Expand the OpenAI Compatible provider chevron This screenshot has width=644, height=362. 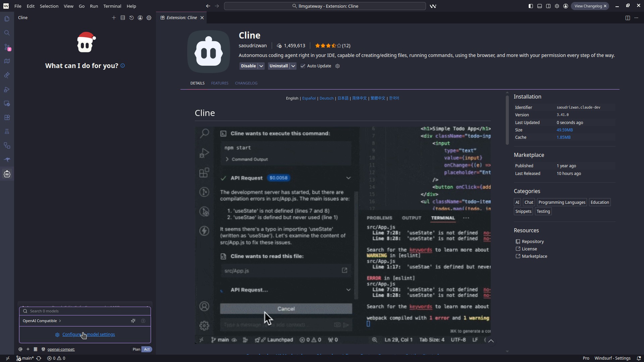coord(60,321)
